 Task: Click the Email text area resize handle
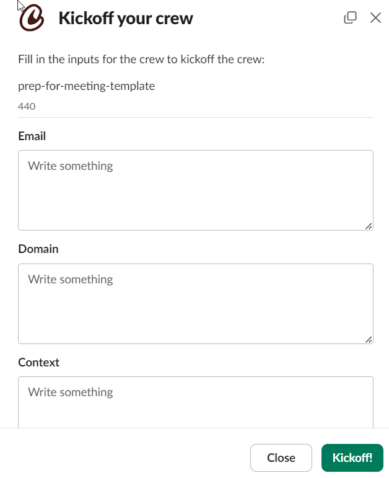tap(369, 226)
